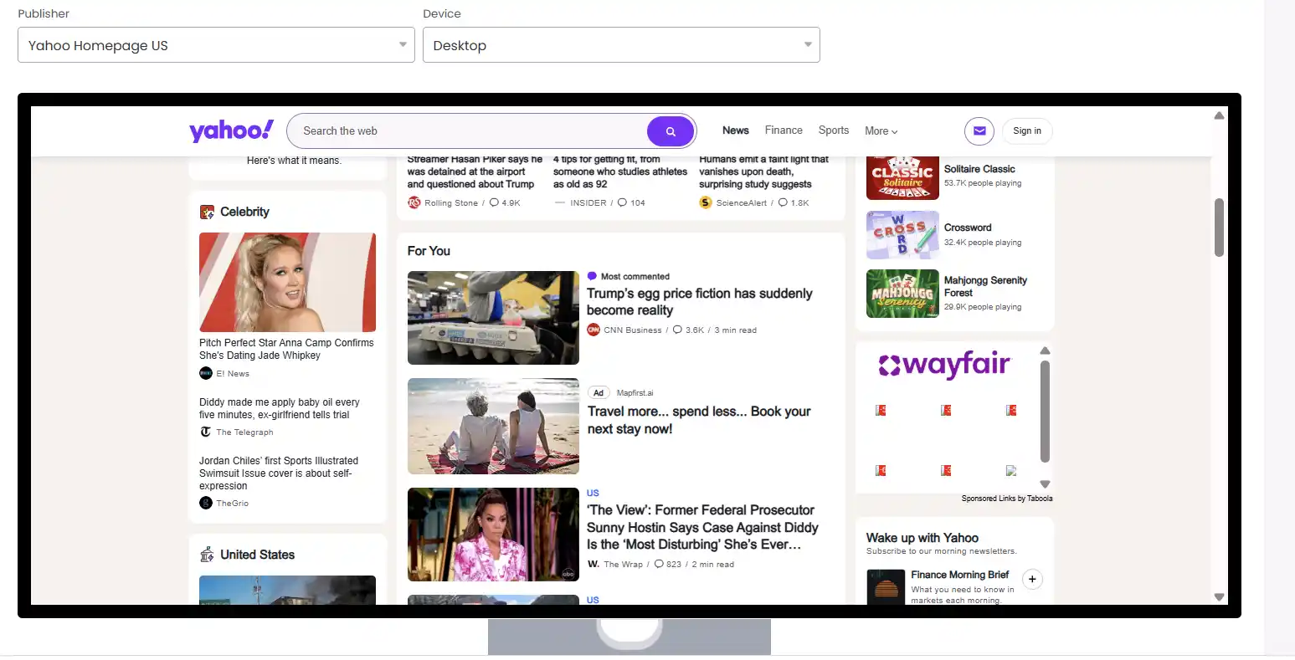The height and width of the screenshot is (660, 1295).
Task: Click the Sign in button
Action: (x=1027, y=131)
